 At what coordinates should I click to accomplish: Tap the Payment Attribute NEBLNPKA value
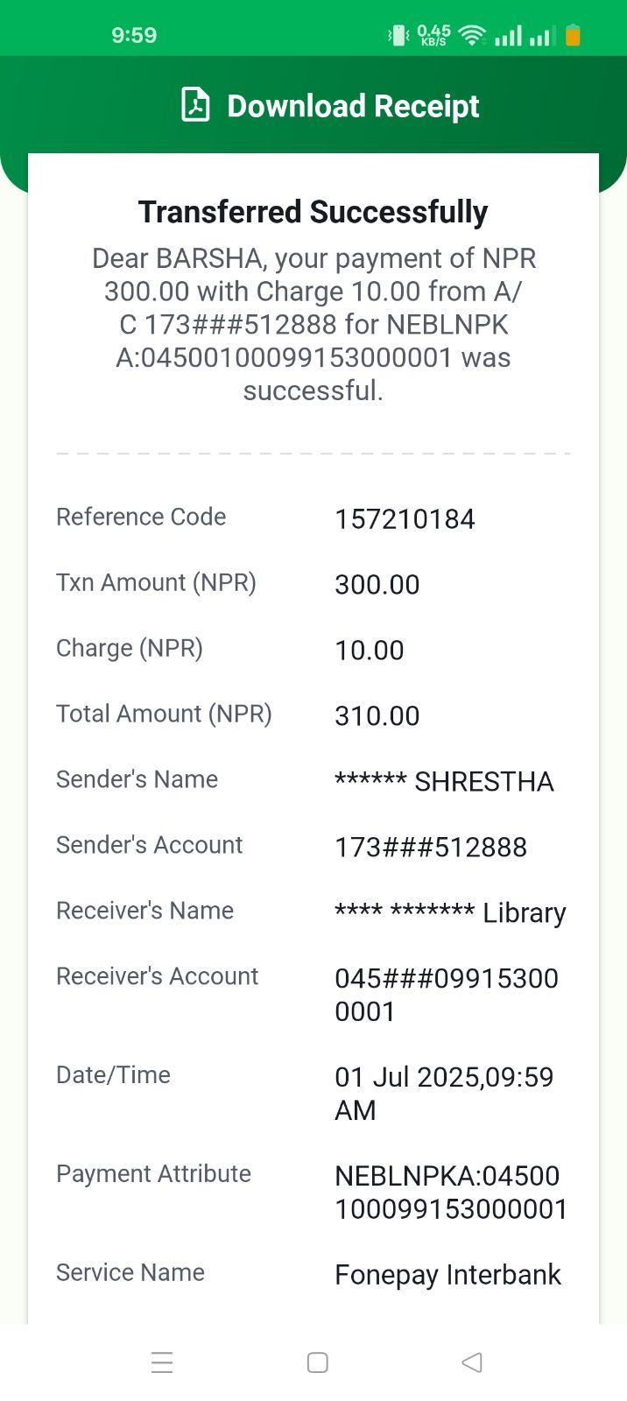(x=450, y=1192)
